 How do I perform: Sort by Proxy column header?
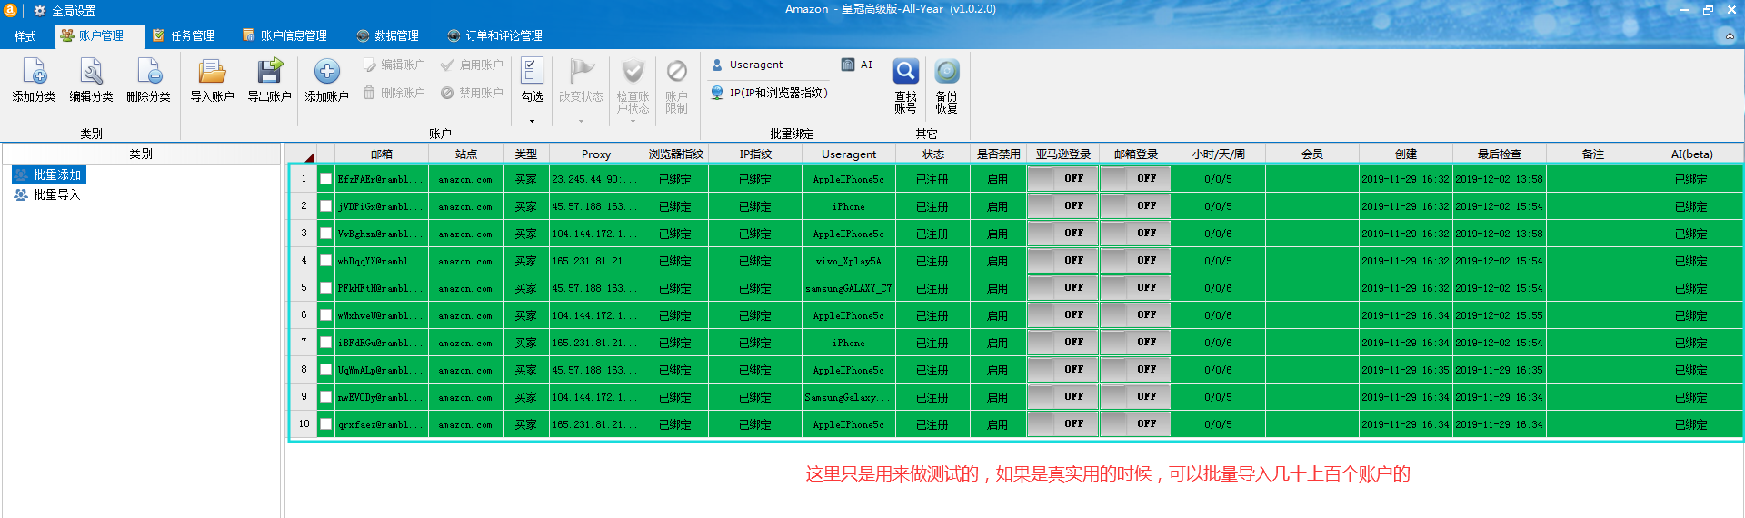point(596,154)
